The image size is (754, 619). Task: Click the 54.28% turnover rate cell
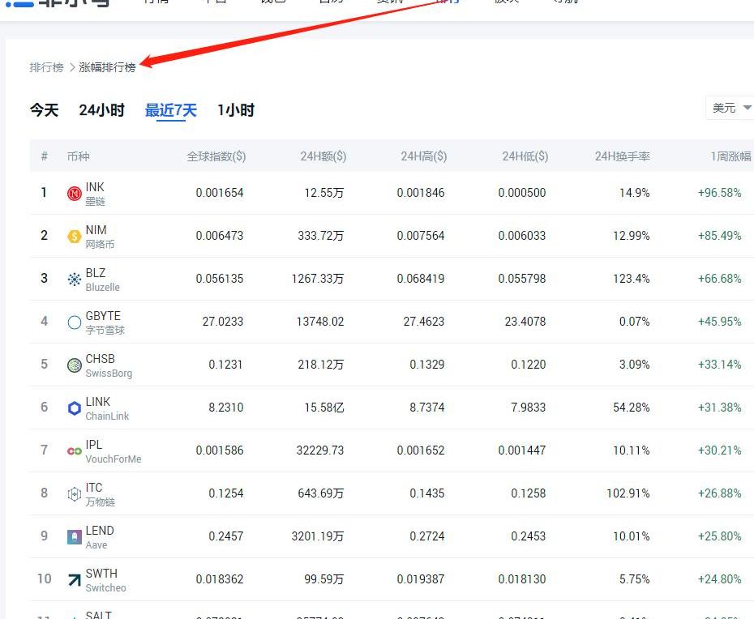632,408
